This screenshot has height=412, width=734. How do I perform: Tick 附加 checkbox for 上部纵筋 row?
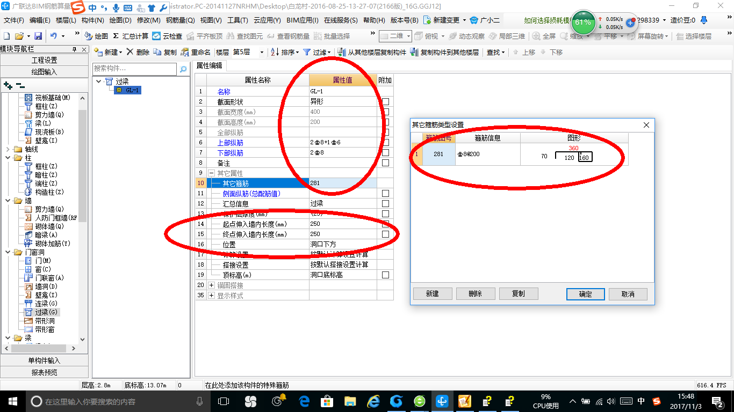click(x=385, y=143)
